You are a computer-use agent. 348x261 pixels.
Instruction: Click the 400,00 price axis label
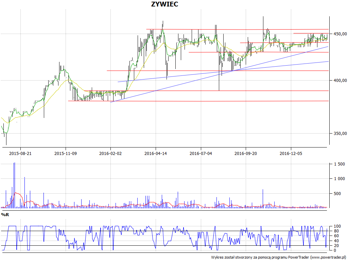click(x=340, y=80)
